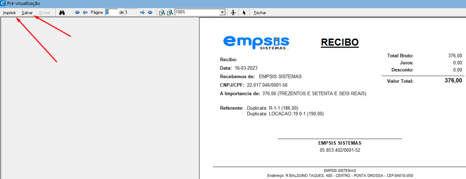Focus the current page number field

click(111, 12)
